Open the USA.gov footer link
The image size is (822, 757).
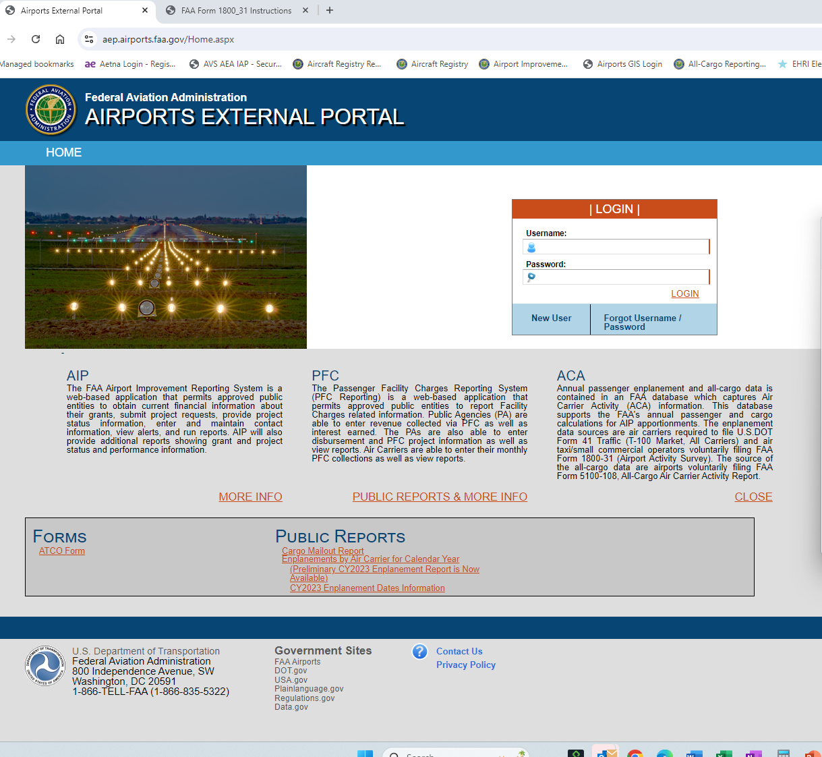[291, 680]
